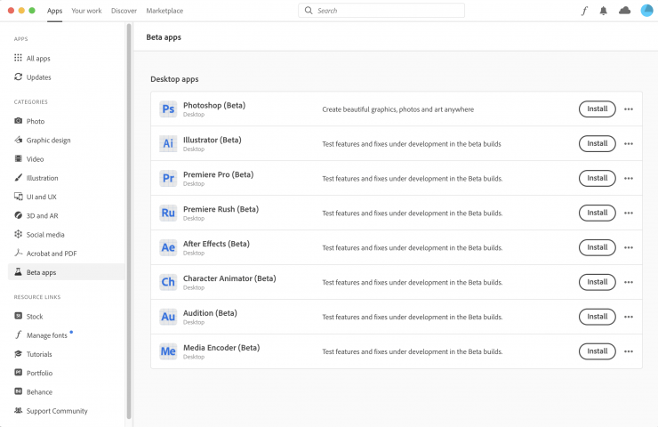
Task: Click the Premiere Rush (Beta) icon
Action: [x=168, y=213]
